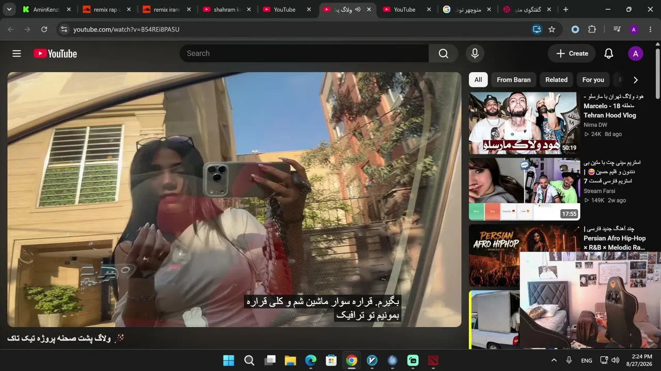Close the 'منوچهر' Google tab
Screen dimensions: 661x371
point(489,9)
